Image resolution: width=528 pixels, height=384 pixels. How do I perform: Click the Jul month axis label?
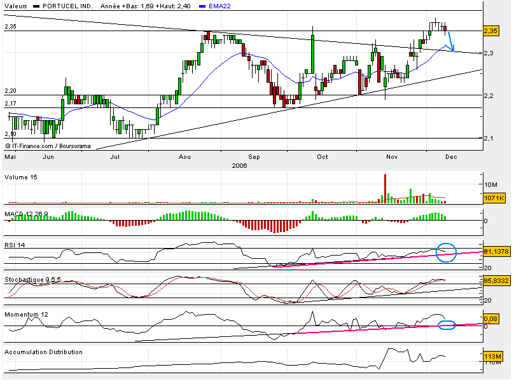pos(115,157)
